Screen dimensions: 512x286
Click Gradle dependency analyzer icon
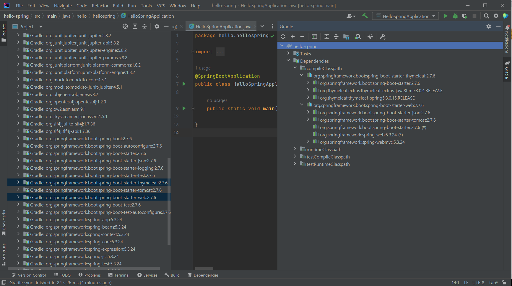pyautogui.click(x=358, y=37)
